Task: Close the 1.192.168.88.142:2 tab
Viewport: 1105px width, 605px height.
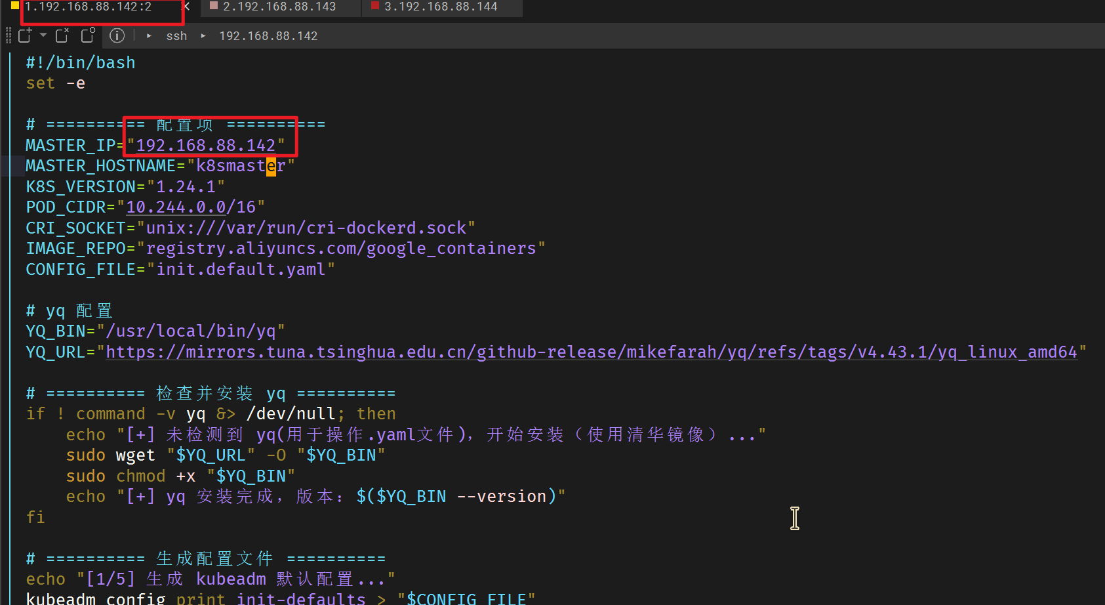Action: (x=187, y=7)
